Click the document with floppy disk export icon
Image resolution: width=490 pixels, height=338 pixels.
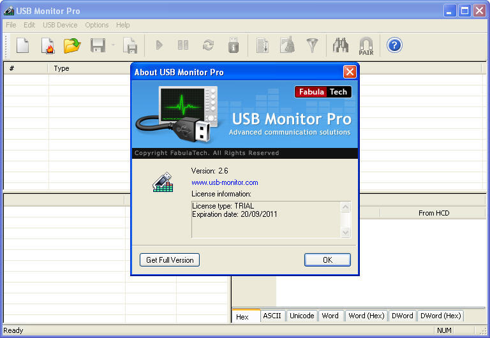click(x=130, y=46)
